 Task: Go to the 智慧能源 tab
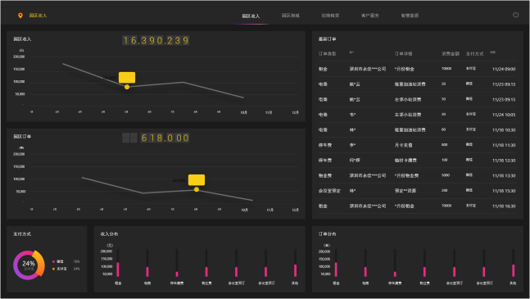tap(410, 16)
